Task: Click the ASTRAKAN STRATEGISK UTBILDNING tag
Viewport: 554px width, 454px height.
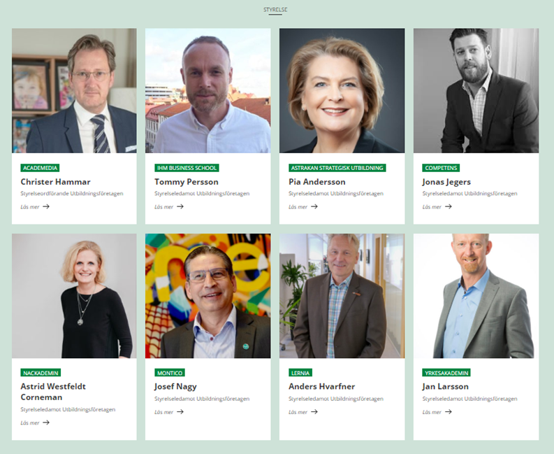Action: [337, 168]
